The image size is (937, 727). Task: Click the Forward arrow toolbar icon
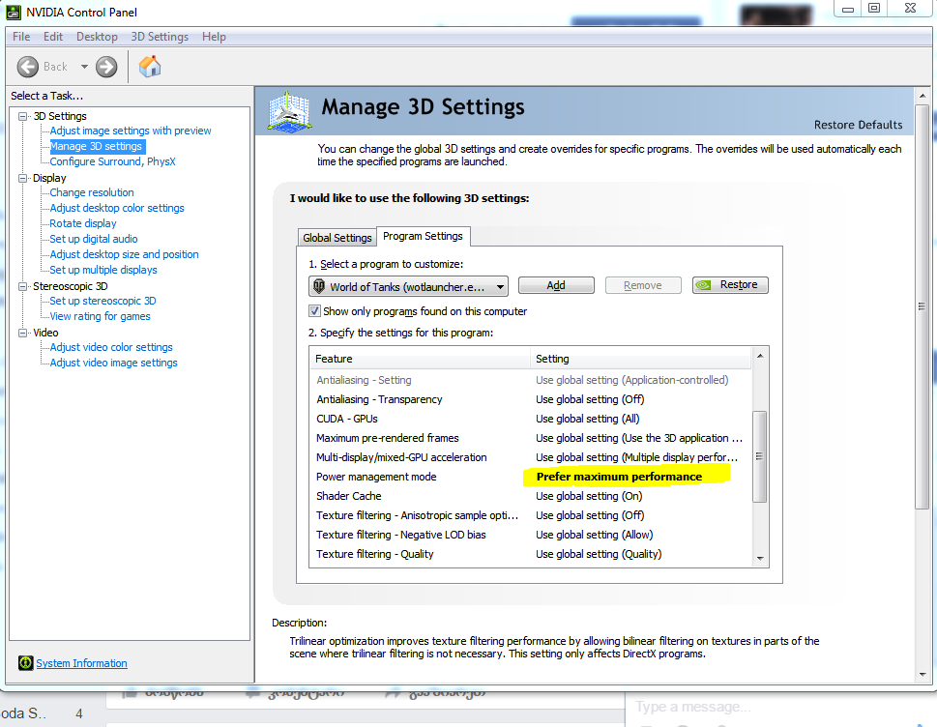tap(106, 67)
